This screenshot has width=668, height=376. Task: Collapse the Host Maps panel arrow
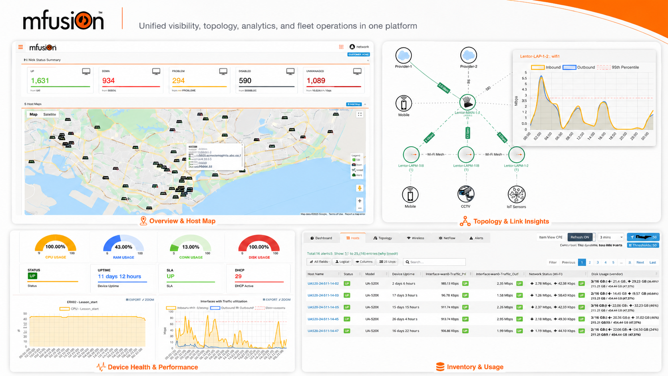[x=365, y=104]
